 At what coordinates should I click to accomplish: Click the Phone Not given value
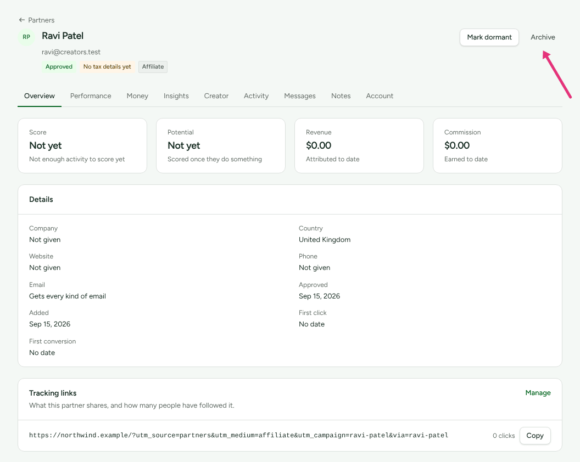pos(314,268)
